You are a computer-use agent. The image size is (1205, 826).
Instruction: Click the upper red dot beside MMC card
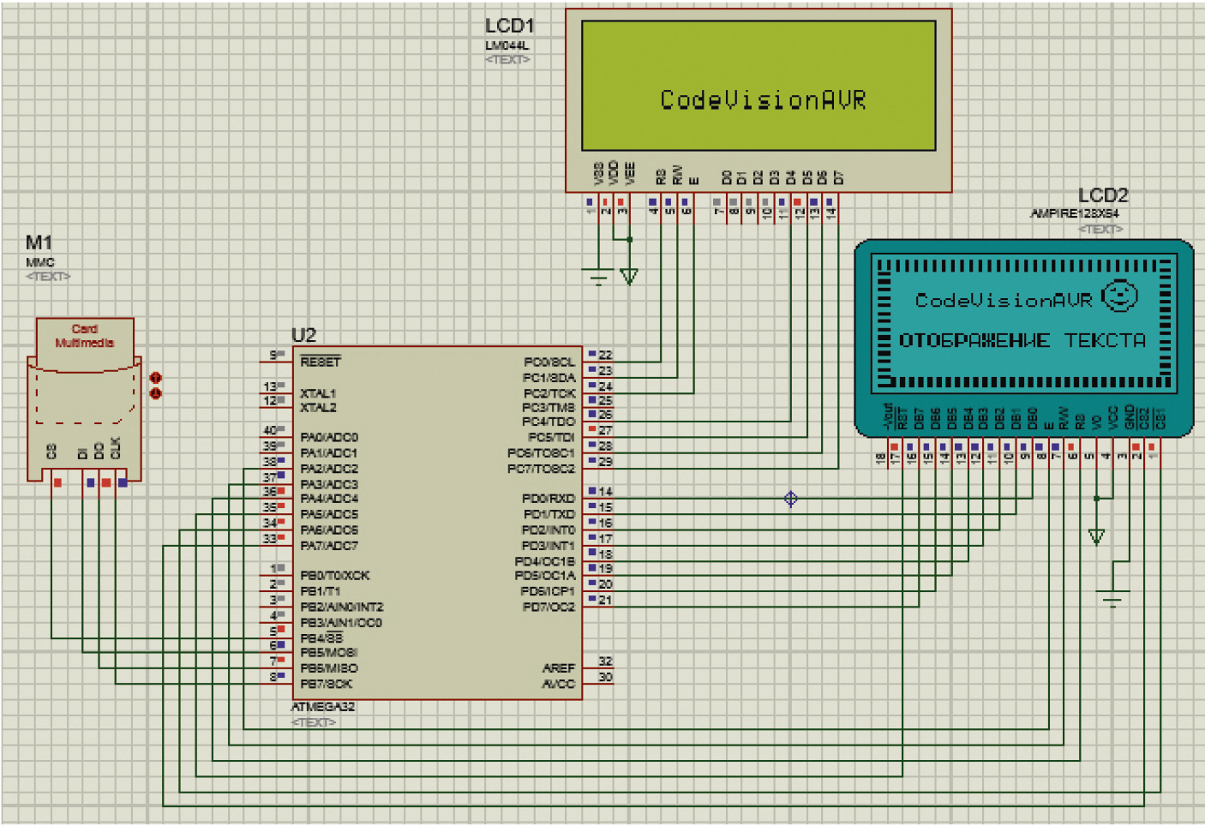point(155,377)
